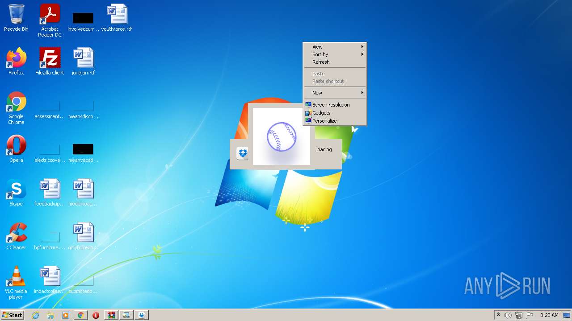Viewport: 572px width, 321px height.
Task: Select the involvedcurr file icon
Action: click(x=83, y=21)
